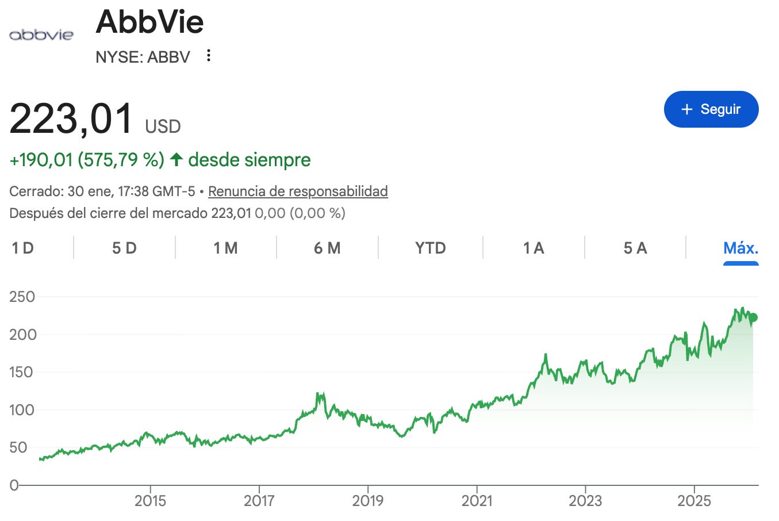Click the green end-point dot on the chart
The height and width of the screenshot is (521, 779).
pyautogui.click(x=753, y=317)
